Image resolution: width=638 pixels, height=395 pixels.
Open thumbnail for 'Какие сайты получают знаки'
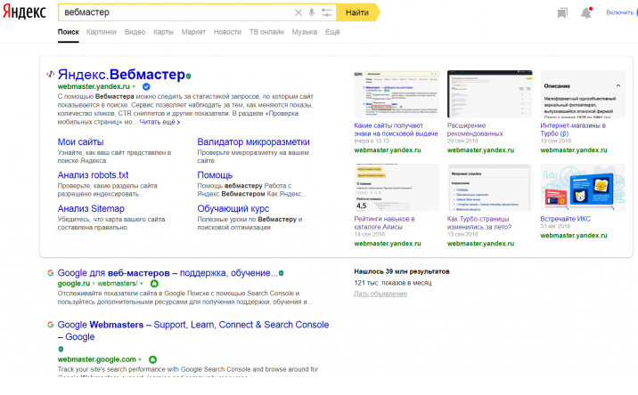pyautogui.click(x=397, y=94)
